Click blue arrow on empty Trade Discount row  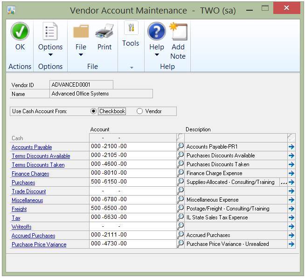291,191
